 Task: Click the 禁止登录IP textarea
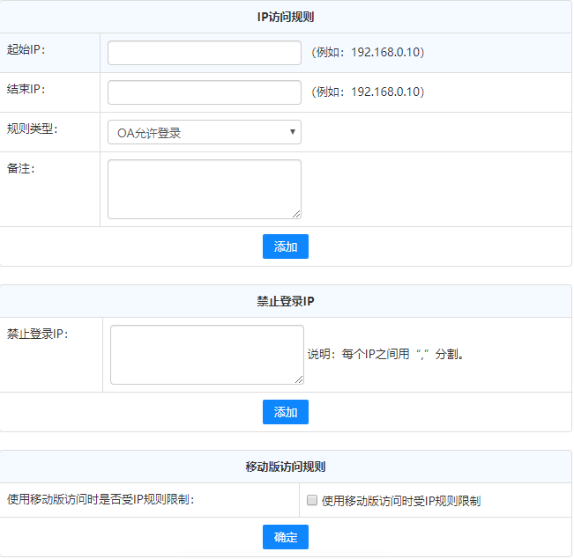point(206,354)
